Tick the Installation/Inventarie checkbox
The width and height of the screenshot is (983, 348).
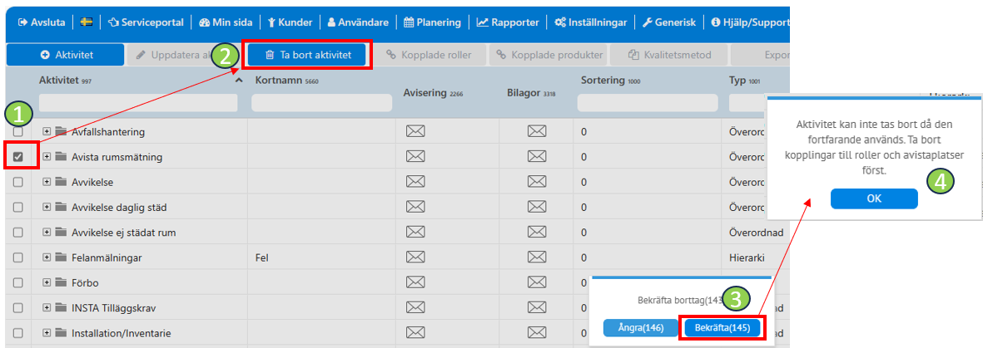point(18,333)
